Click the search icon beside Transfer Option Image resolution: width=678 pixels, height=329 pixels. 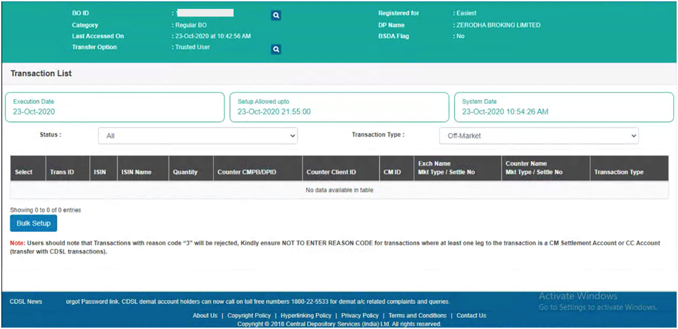[x=276, y=50]
